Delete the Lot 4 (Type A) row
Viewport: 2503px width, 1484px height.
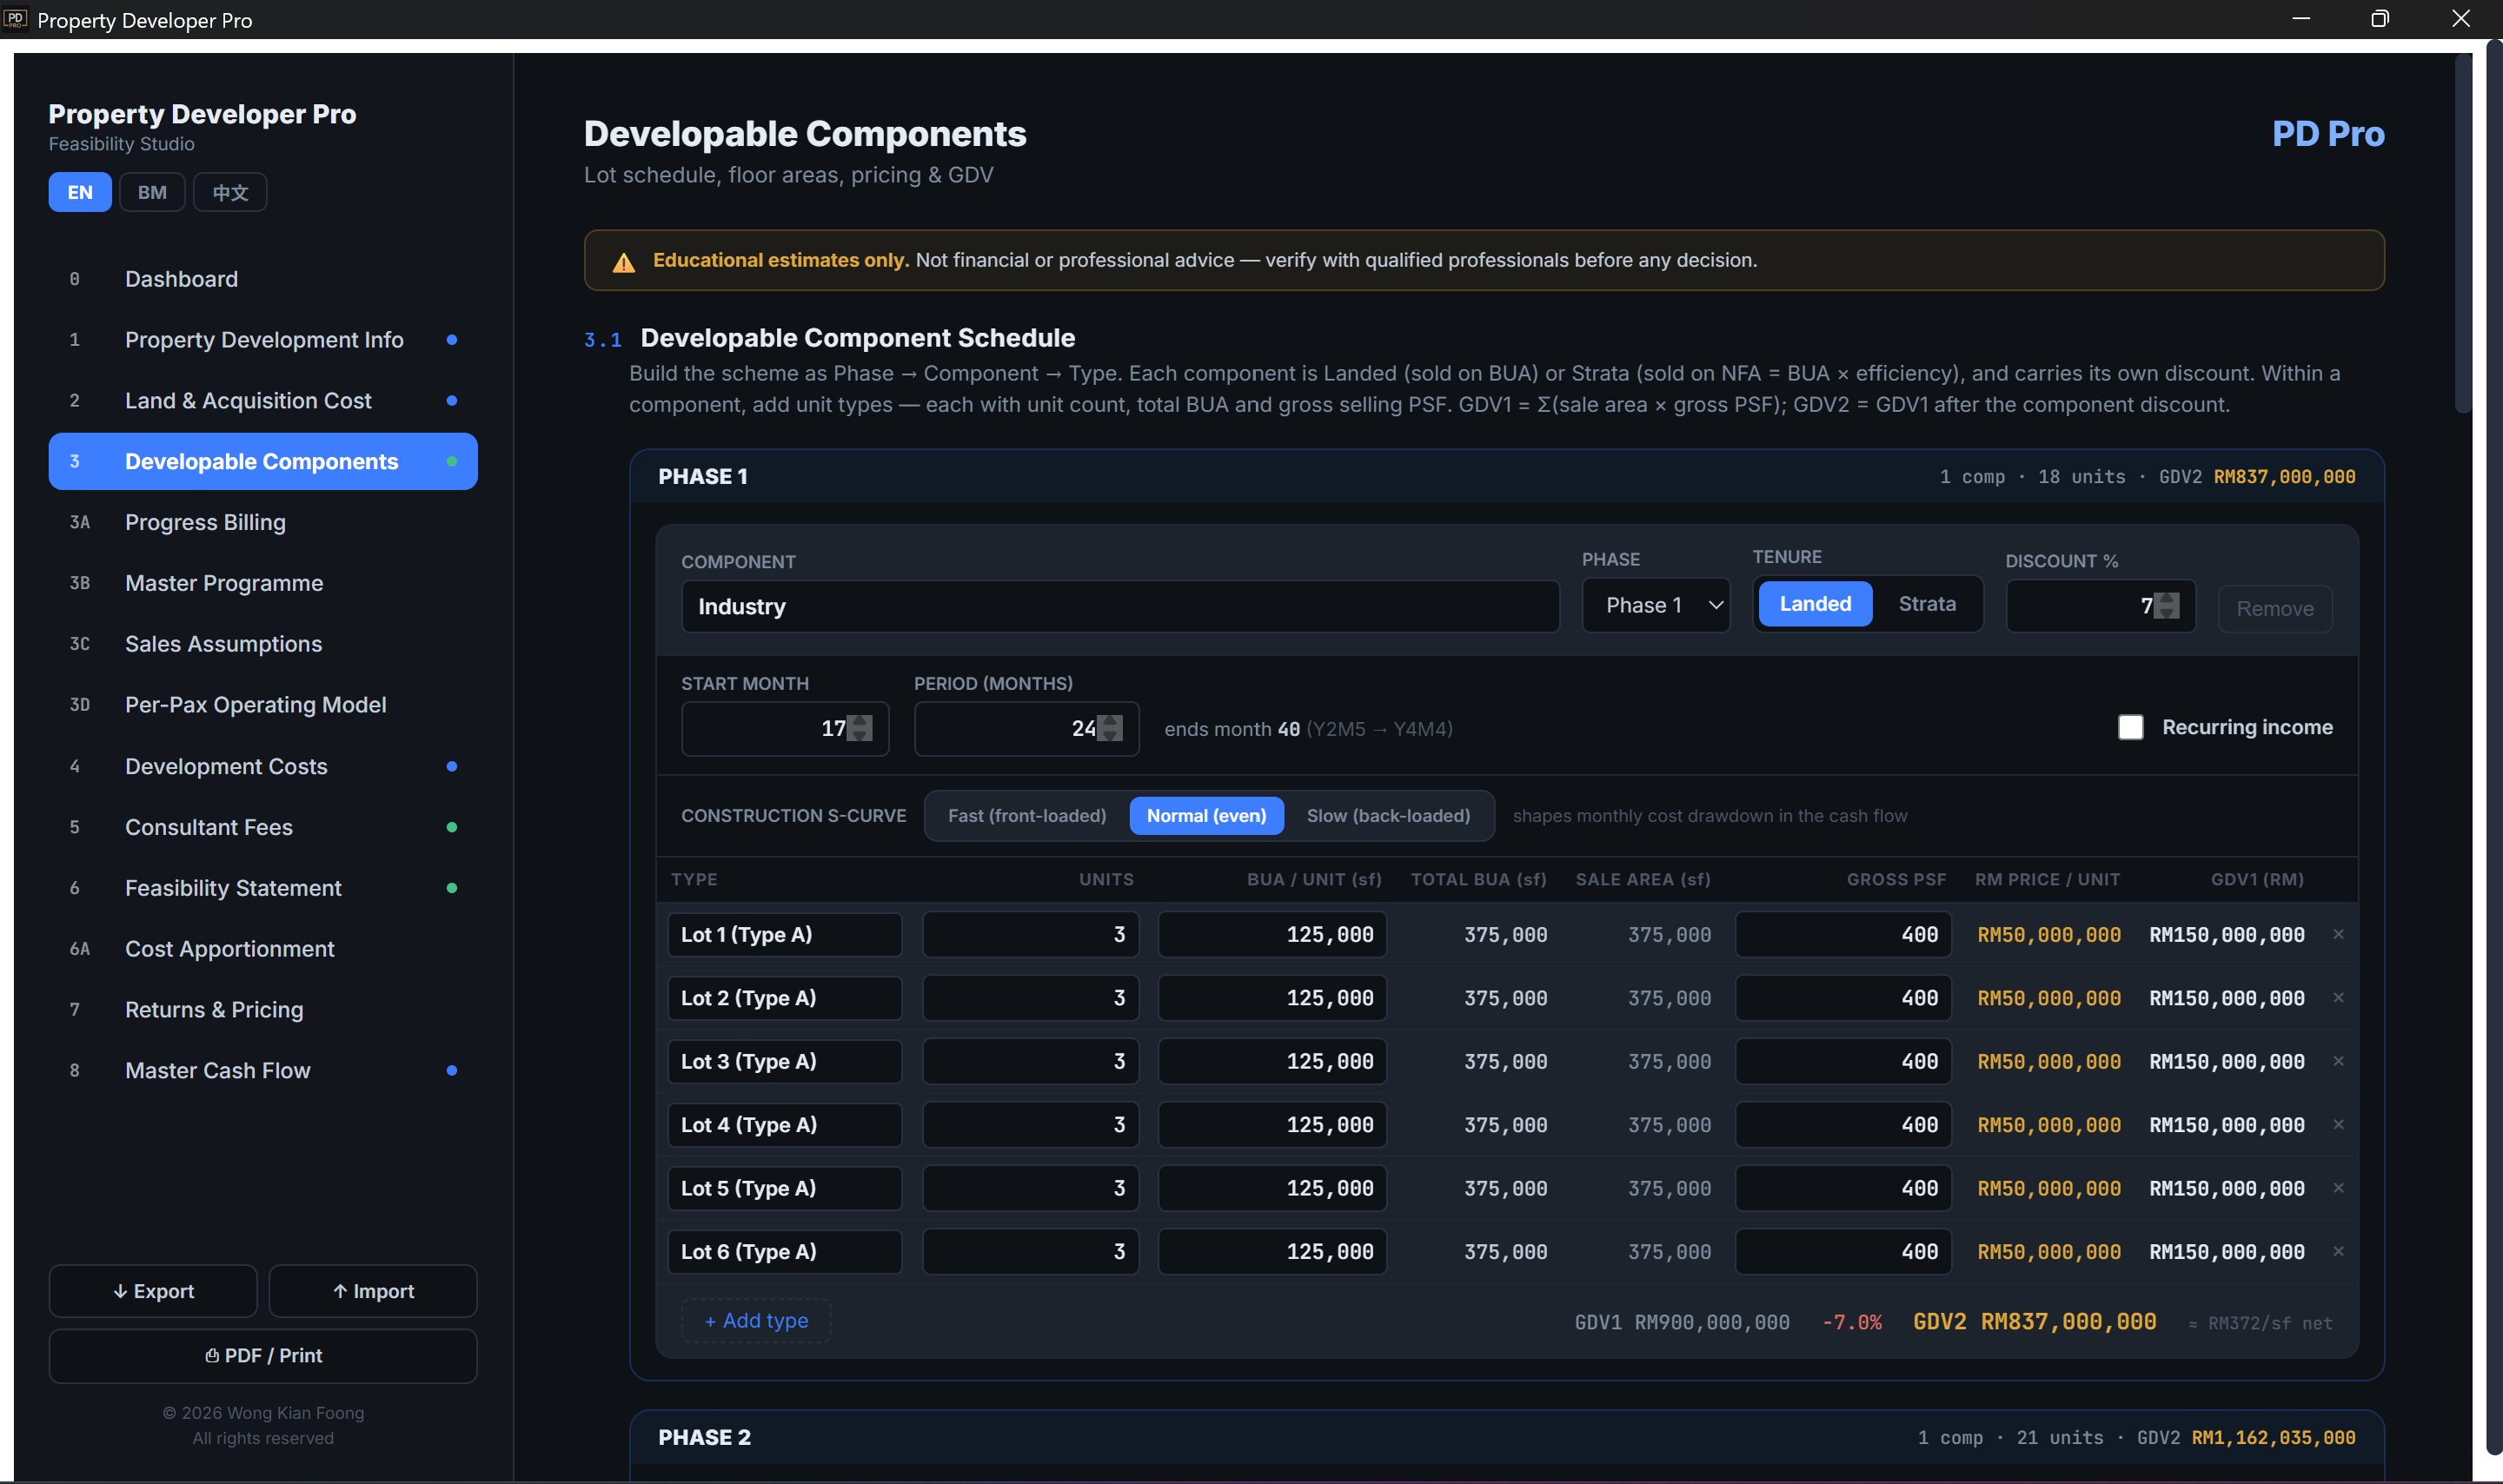click(2338, 1124)
